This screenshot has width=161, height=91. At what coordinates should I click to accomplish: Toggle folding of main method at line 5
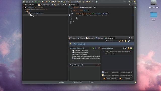click(x=72, y=13)
